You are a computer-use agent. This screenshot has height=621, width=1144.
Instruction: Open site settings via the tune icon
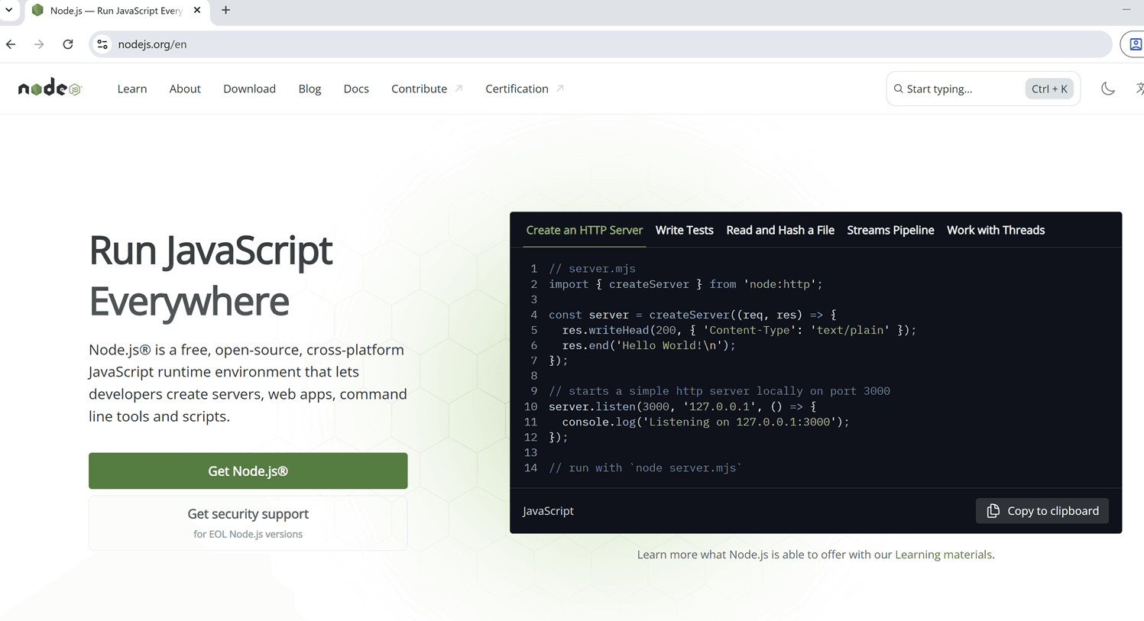click(102, 44)
